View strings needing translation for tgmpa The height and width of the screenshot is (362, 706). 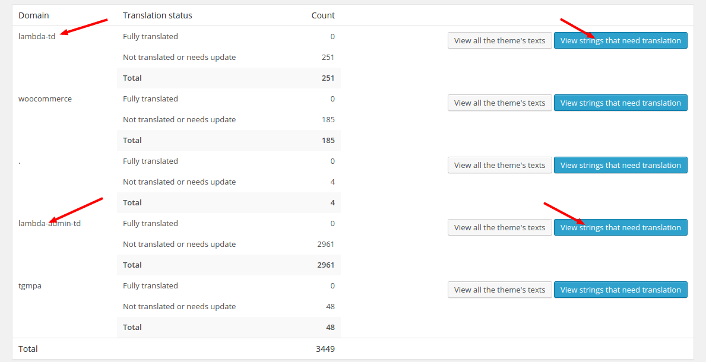(620, 290)
